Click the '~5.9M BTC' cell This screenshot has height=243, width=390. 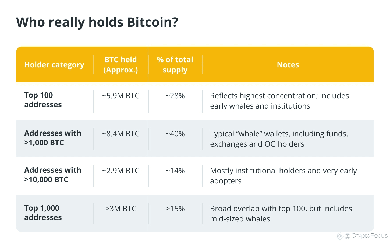pos(121,96)
